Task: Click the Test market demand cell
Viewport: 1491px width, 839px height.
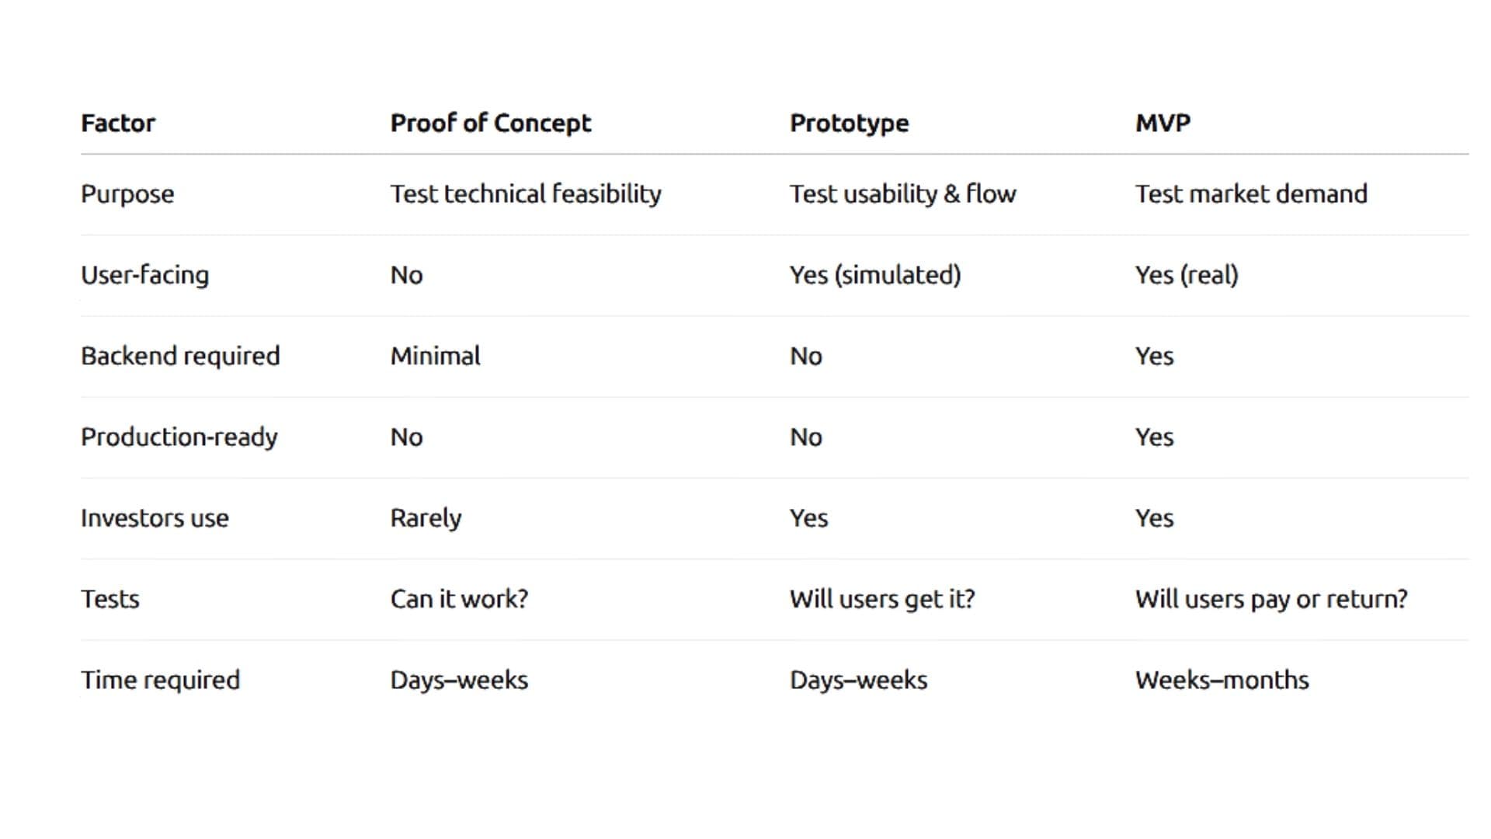Action: (x=1251, y=194)
